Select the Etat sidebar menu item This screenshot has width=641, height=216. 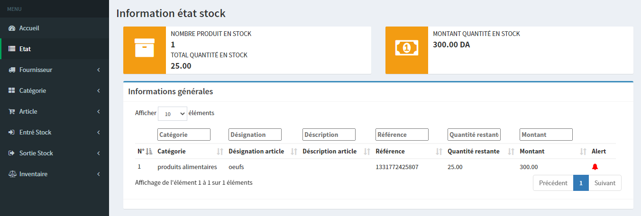[x=25, y=49]
